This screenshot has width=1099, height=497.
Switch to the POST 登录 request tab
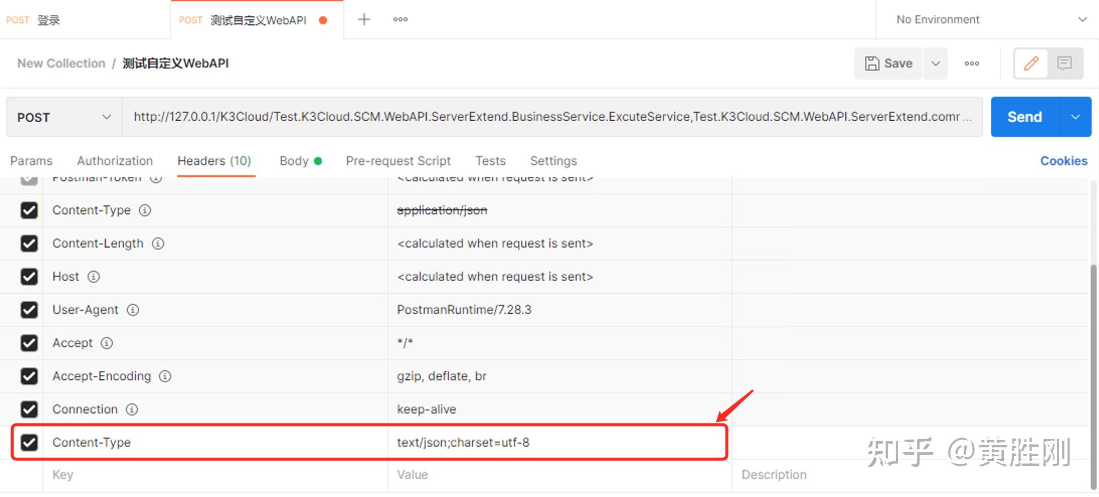(85, 20)
